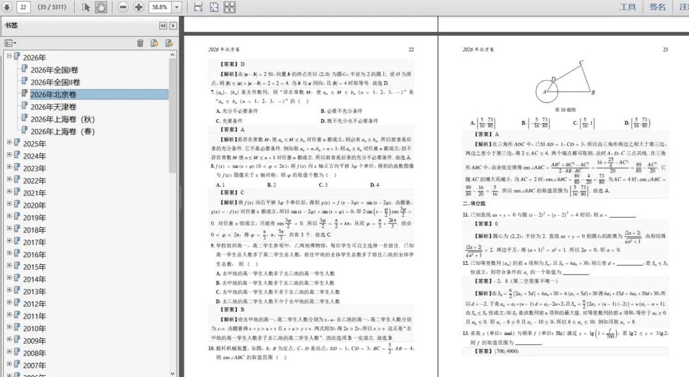
Task: Click the right-arrow button in 书签 header
Action: tap(173, 26)
